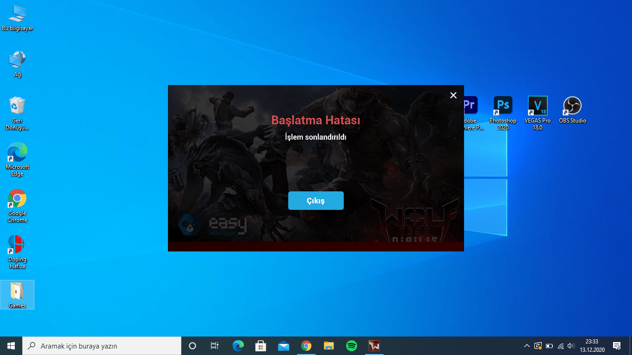Select the Bu bilgisayar desktop icon

[x=17, y=18]
